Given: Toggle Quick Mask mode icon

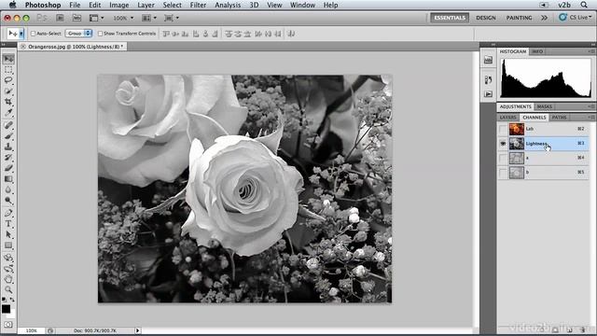Looking at the screenshot, I should point(8,325).
